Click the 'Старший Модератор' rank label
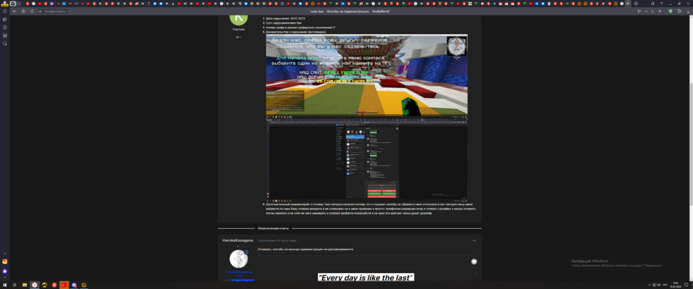Screen dimensions: 693x289 click(x=238, y=272)
